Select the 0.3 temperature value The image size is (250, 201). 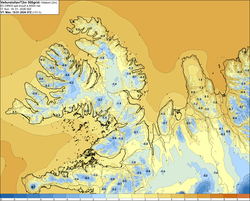(x=206, y=96)
